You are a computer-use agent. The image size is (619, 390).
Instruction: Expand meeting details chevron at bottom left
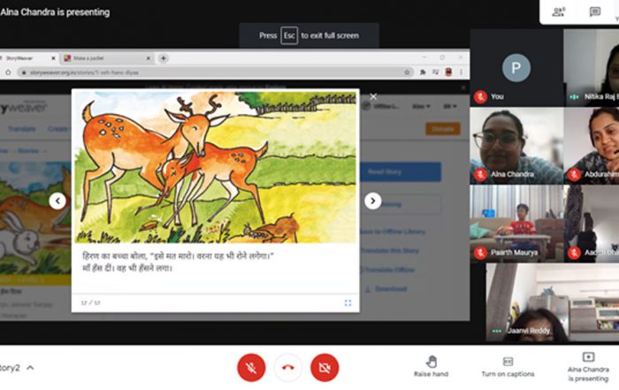[30, 367]
